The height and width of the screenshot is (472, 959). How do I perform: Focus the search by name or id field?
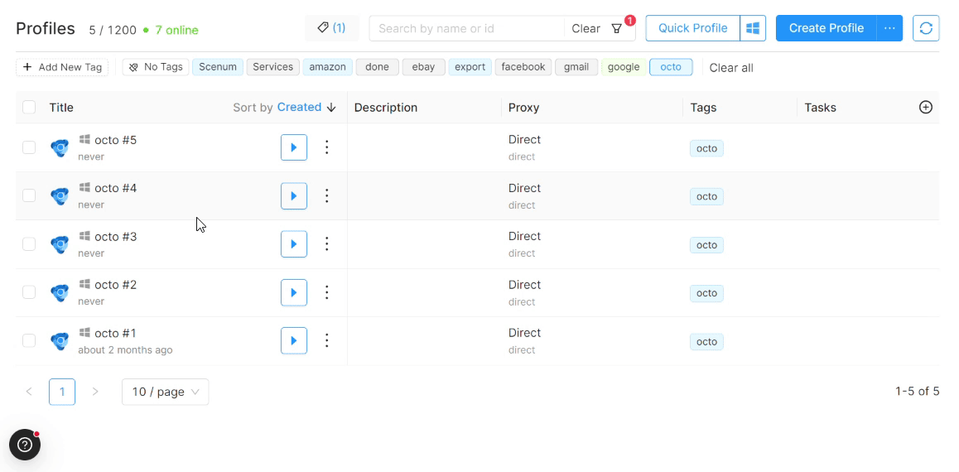click(467, 29)
